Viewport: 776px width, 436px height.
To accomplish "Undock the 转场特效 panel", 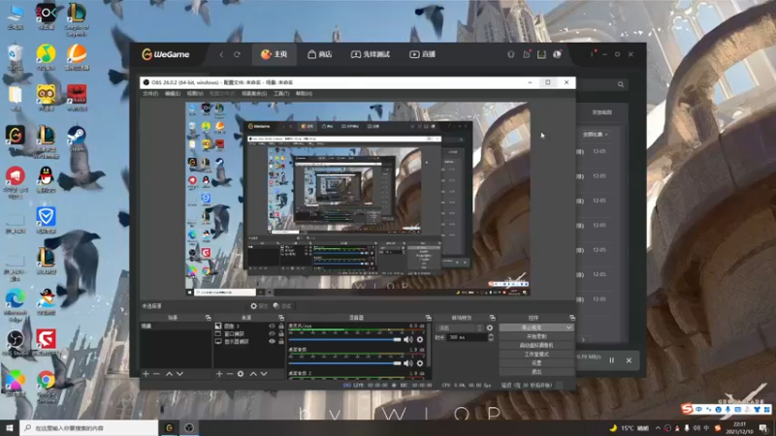I will [493, 318].
